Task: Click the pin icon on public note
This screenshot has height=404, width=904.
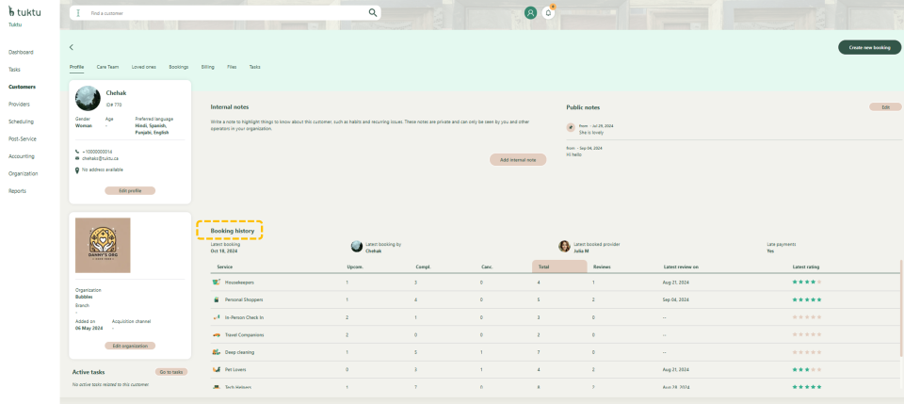Action: (x=571, y=127)
